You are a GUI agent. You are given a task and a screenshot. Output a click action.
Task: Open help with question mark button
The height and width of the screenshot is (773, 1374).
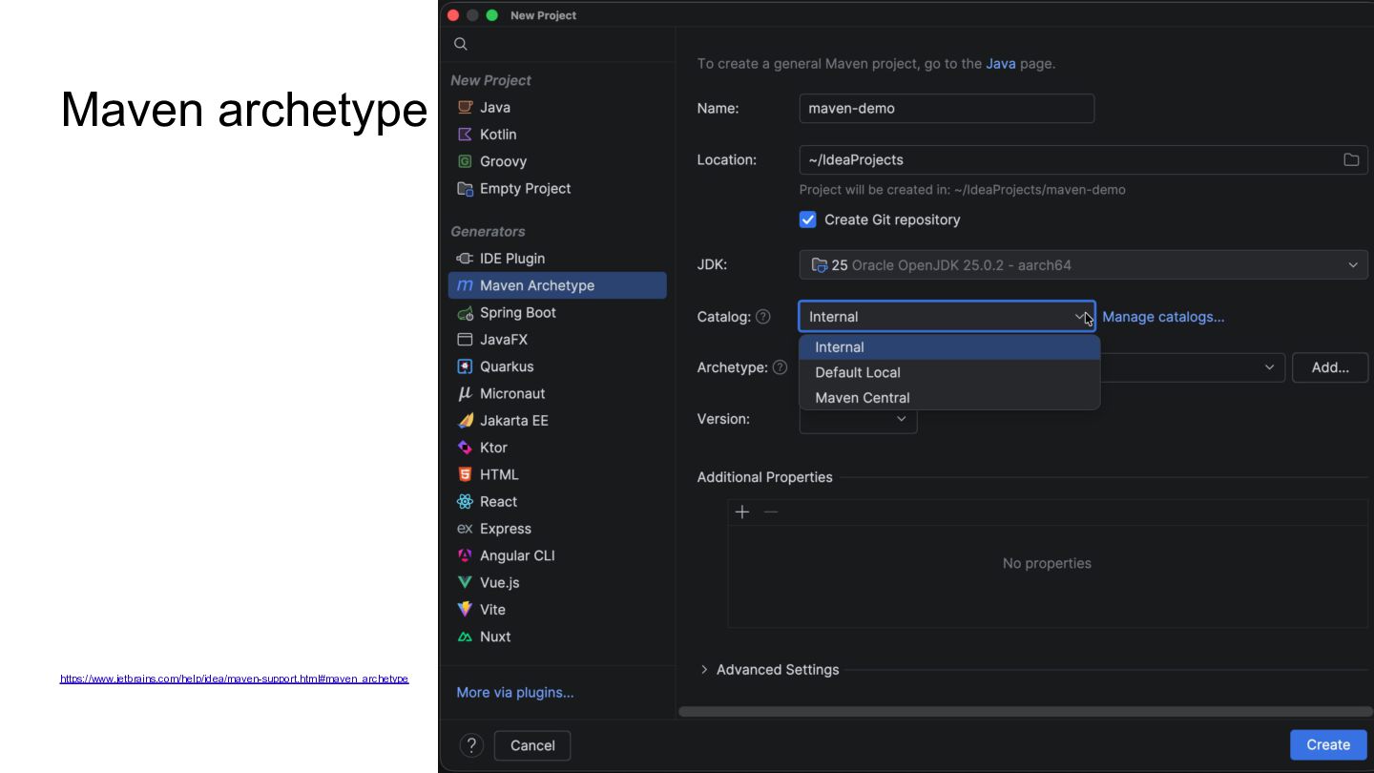point(471,745)
